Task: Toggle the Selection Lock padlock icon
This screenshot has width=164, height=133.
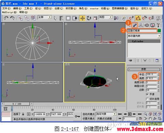Action: pyautogui.click(x=23, y=114)
